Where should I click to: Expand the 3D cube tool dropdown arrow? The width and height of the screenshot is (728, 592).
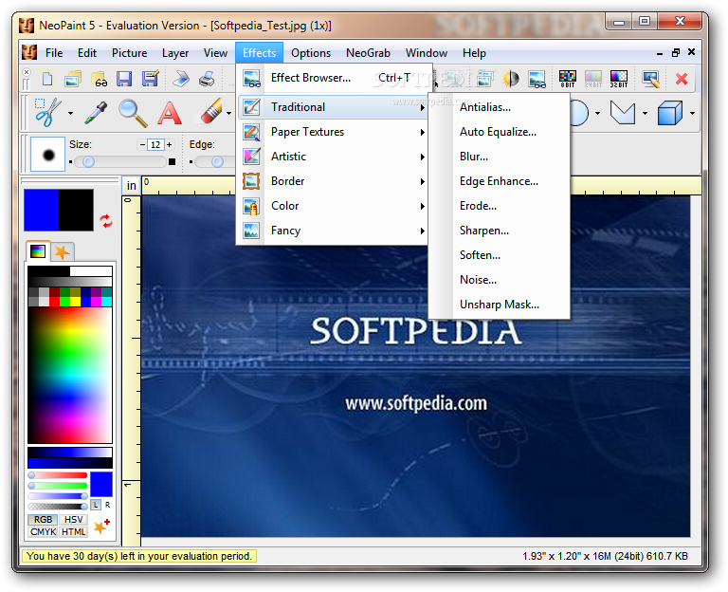[x=692, y=113]
